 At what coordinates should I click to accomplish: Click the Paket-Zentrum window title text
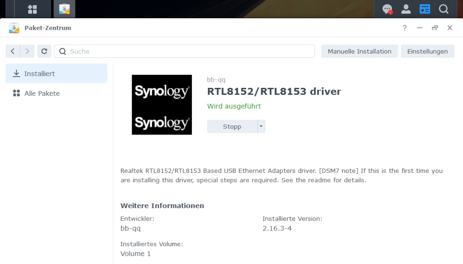(48, 28)
